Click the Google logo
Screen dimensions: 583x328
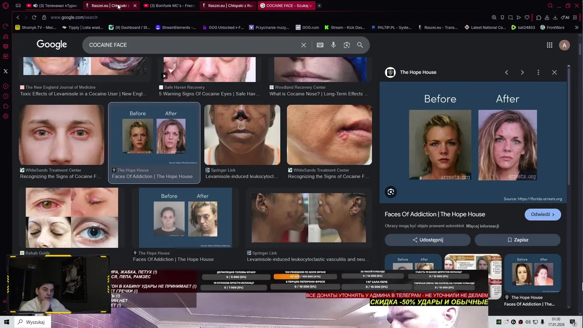click(52, 45)
